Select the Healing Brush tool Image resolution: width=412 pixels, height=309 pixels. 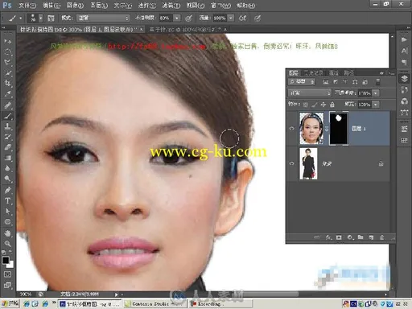7,105
